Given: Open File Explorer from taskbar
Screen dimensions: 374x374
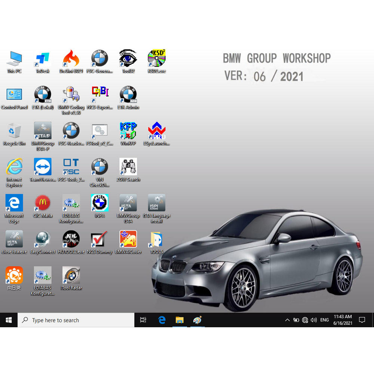Looking at the screenshot, I should click(x=180, y=320).
